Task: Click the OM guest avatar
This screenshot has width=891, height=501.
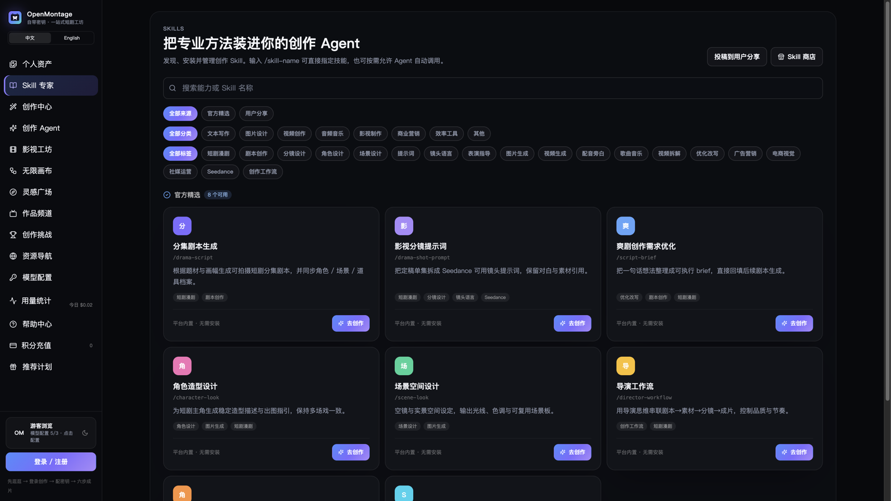Action: [19, 433]
